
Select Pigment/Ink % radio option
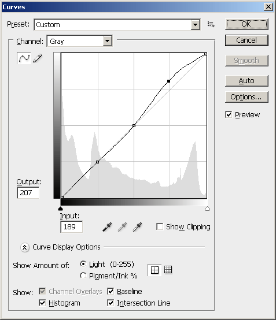[x=83, y=276]
